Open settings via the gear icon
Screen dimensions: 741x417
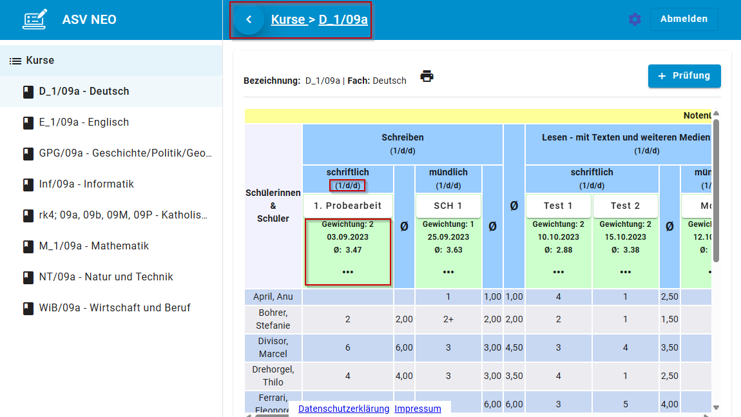tap(635, 19)
